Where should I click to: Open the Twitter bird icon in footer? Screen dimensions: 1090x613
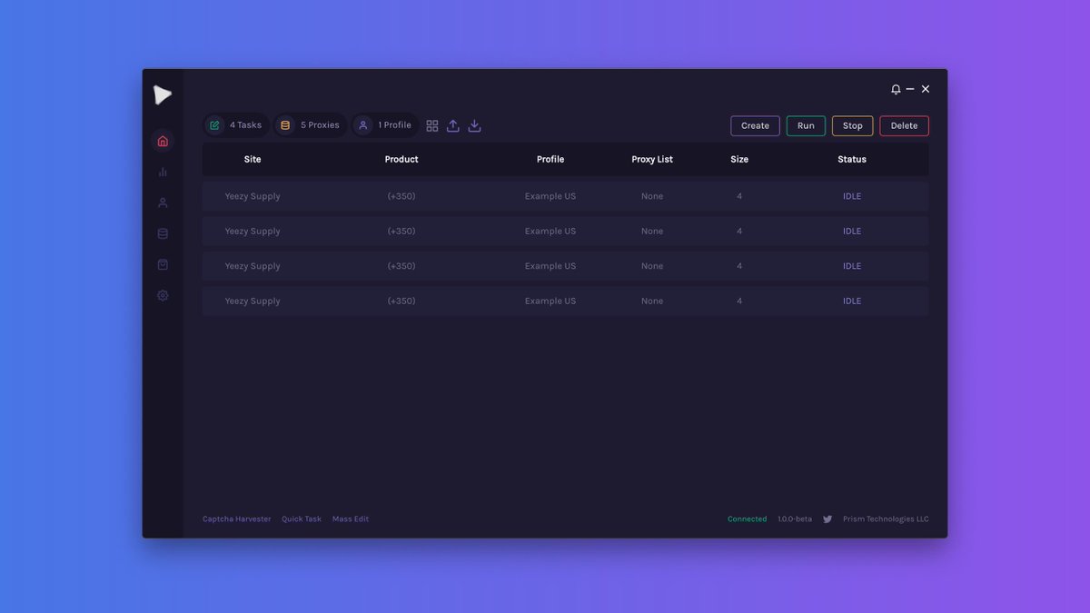827,519
